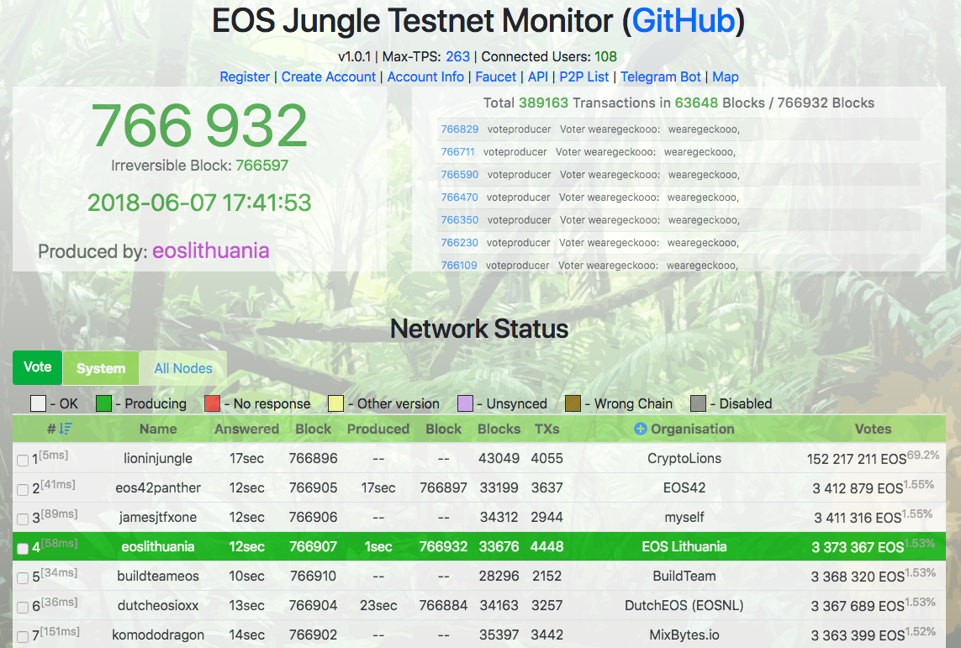
Task: Click the 152 217 211 EOS votes value
Action: pyautogui.click(x=856, y=459)
